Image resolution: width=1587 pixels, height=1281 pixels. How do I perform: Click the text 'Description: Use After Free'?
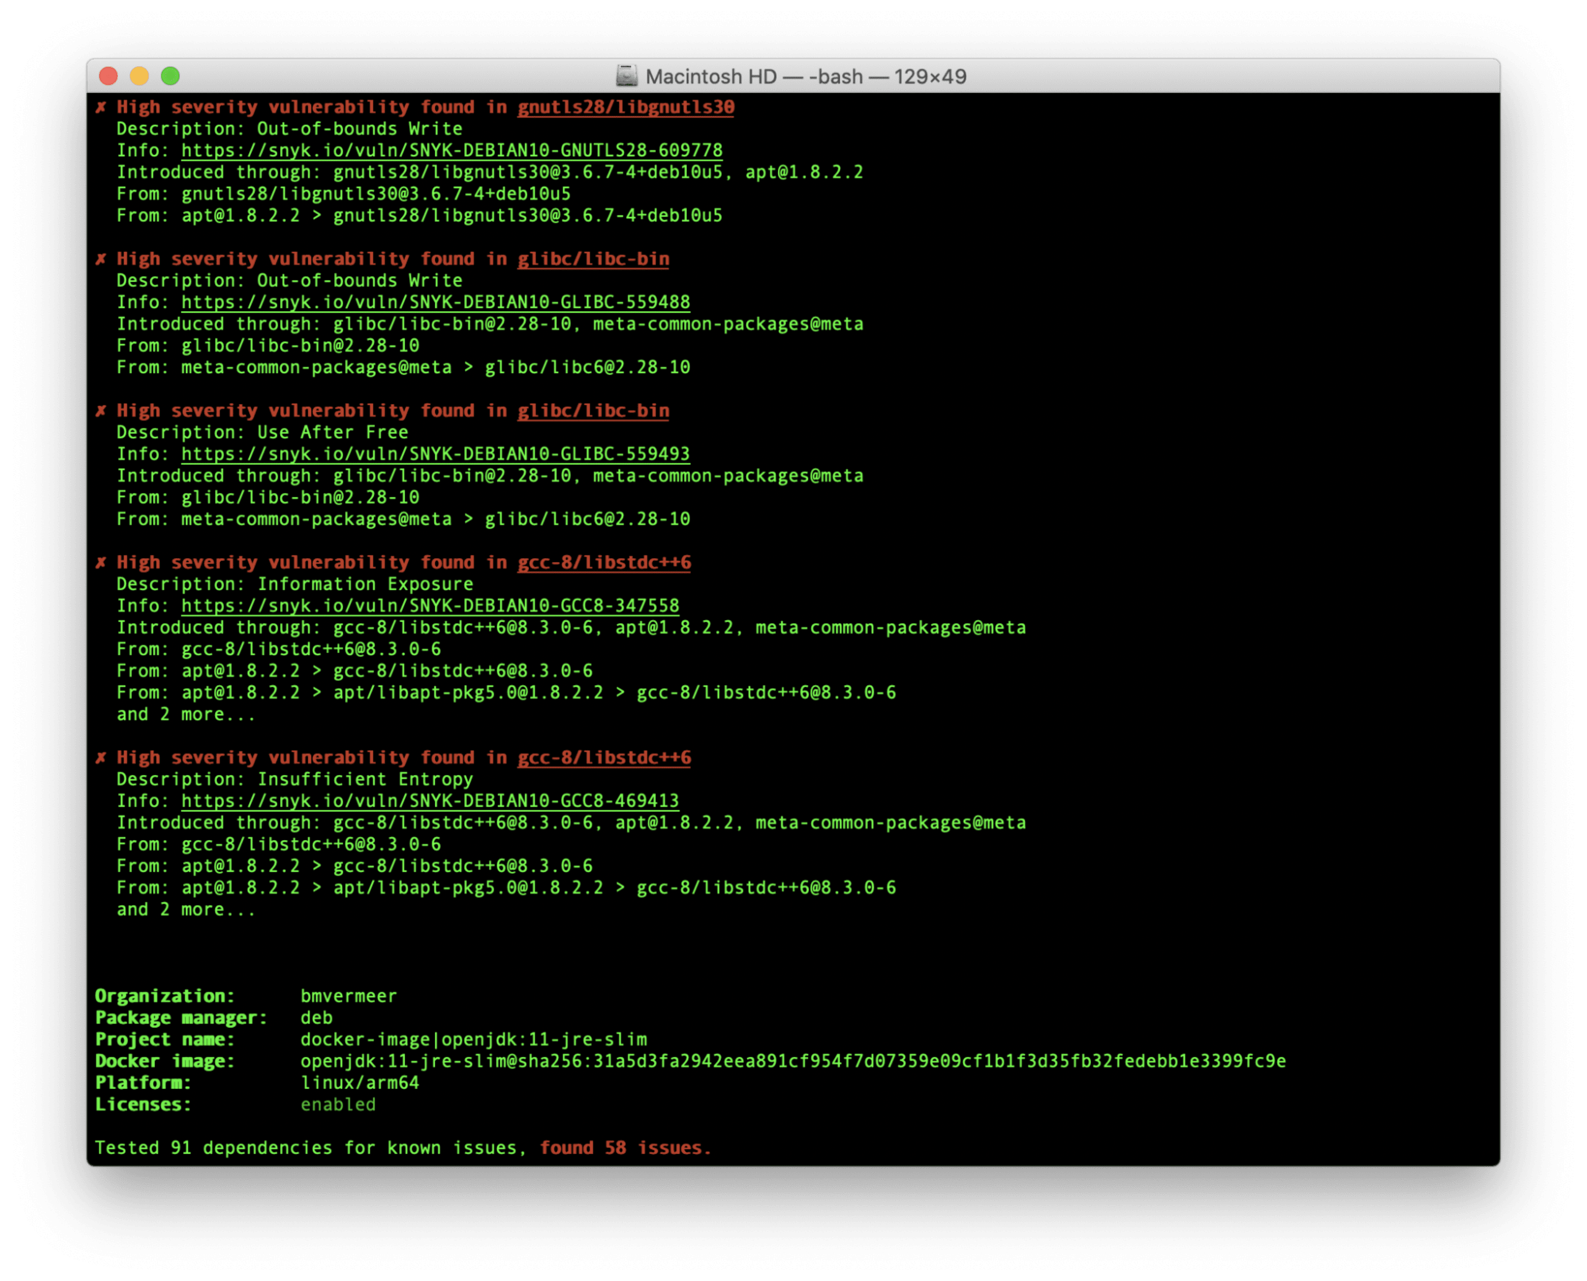click(262, 432)
